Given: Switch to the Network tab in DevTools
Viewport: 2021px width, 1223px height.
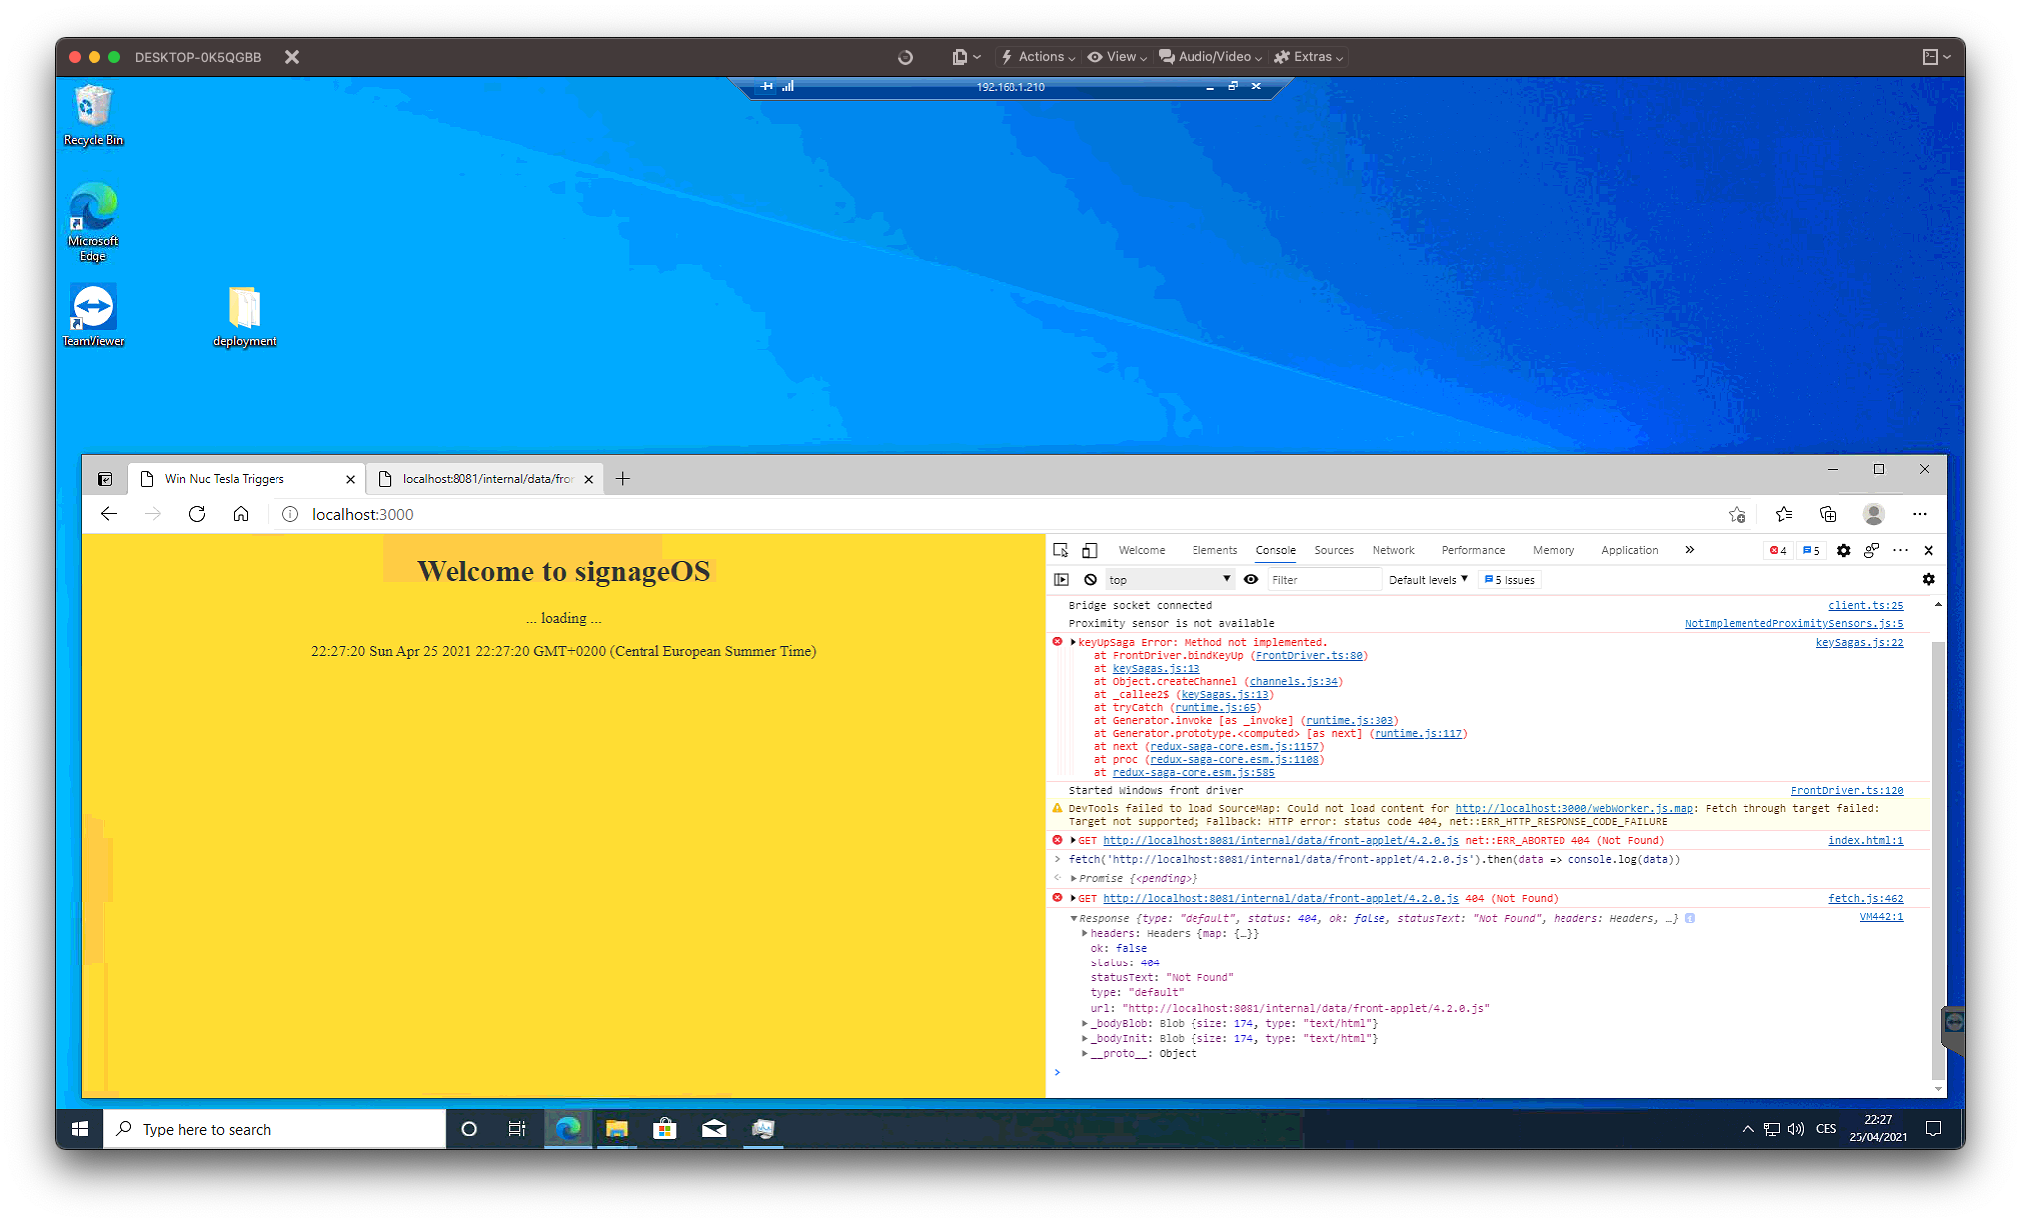Looking at the screenshot, I should (1392, 550).
